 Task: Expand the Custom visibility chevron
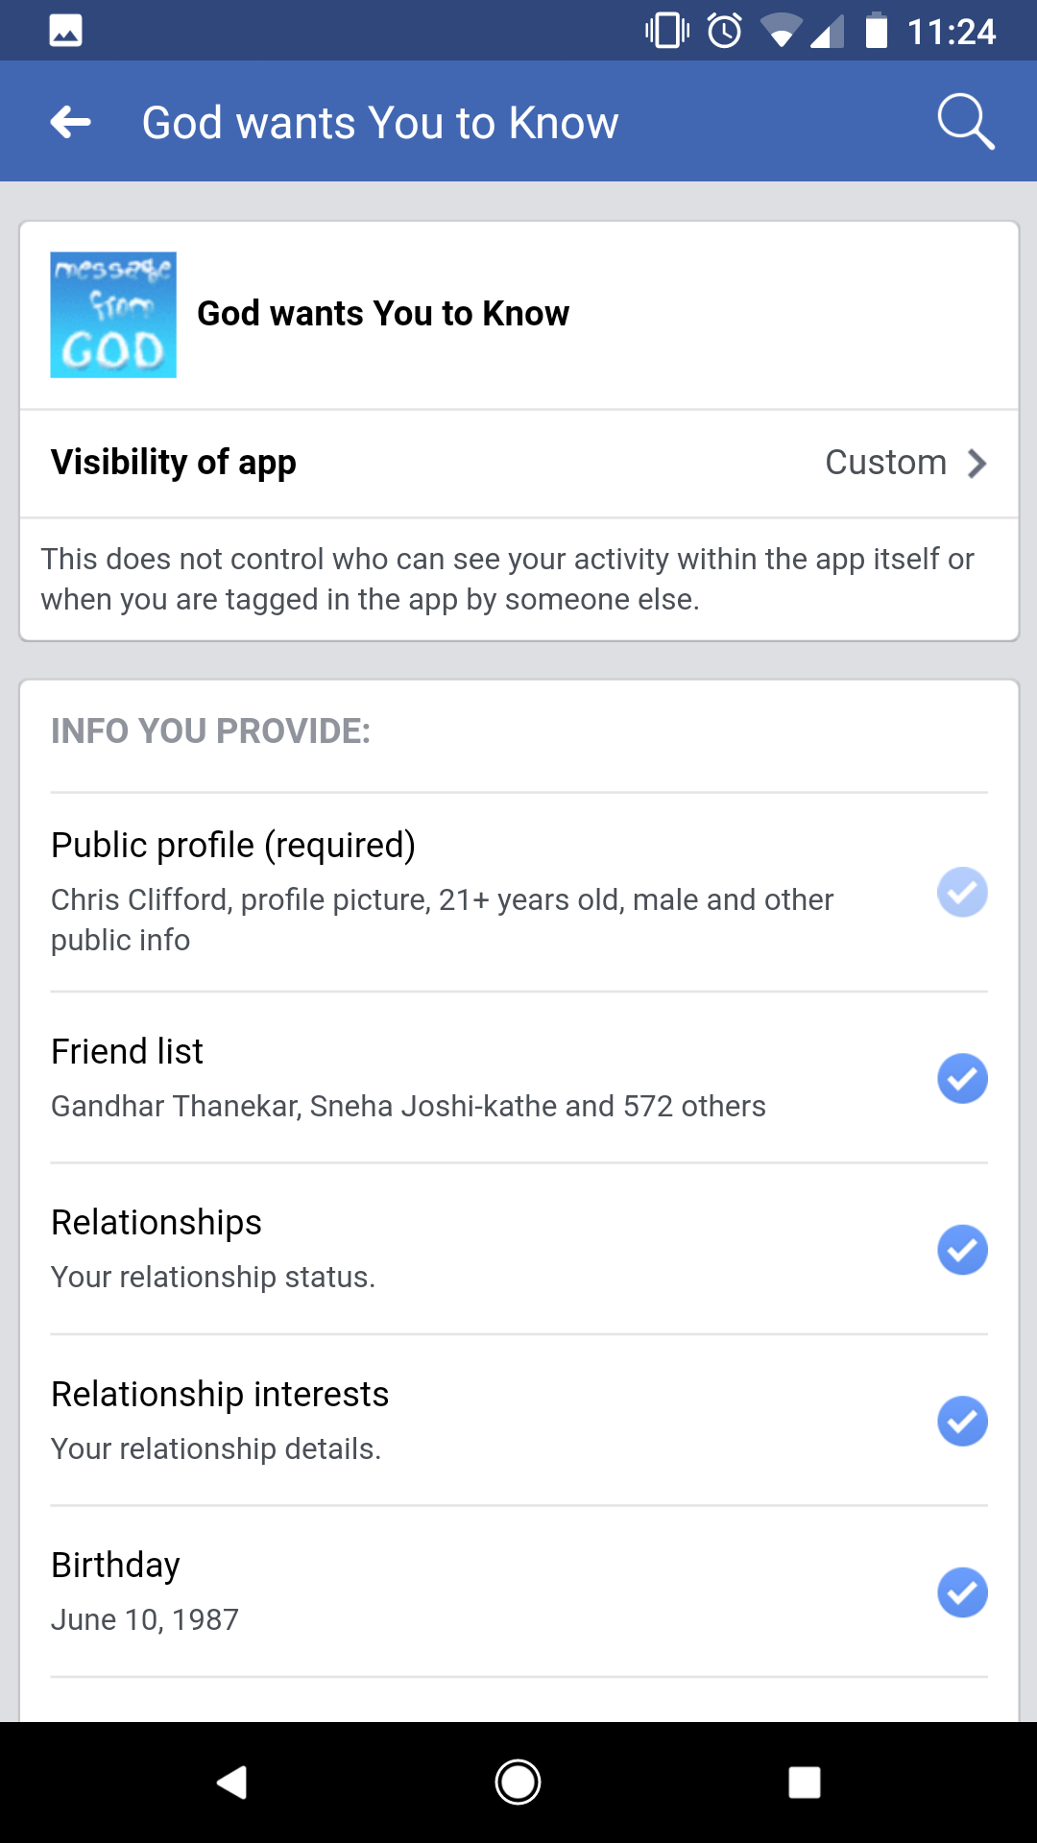[977, 464]
